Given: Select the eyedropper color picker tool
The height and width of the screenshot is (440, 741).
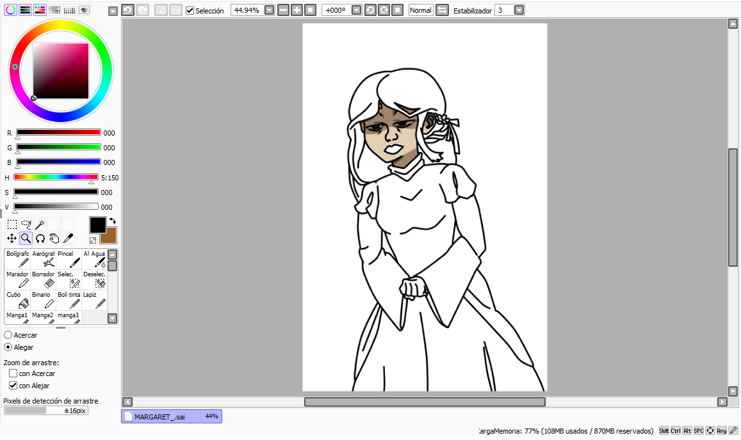Looking at the screenshot, I should tap(69, 239).
